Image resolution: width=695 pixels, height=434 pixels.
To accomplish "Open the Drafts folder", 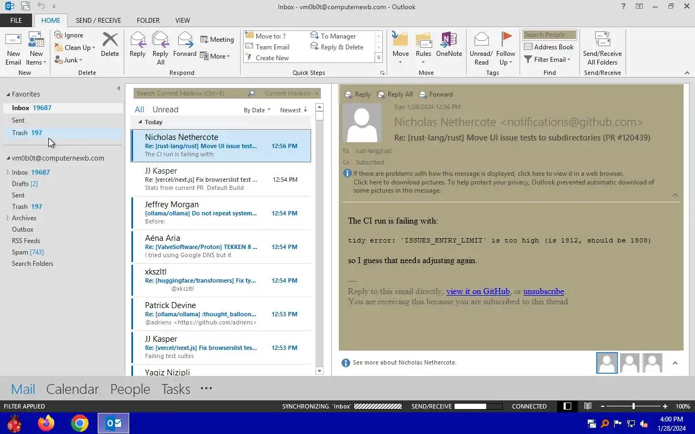I will click(25, 184).
